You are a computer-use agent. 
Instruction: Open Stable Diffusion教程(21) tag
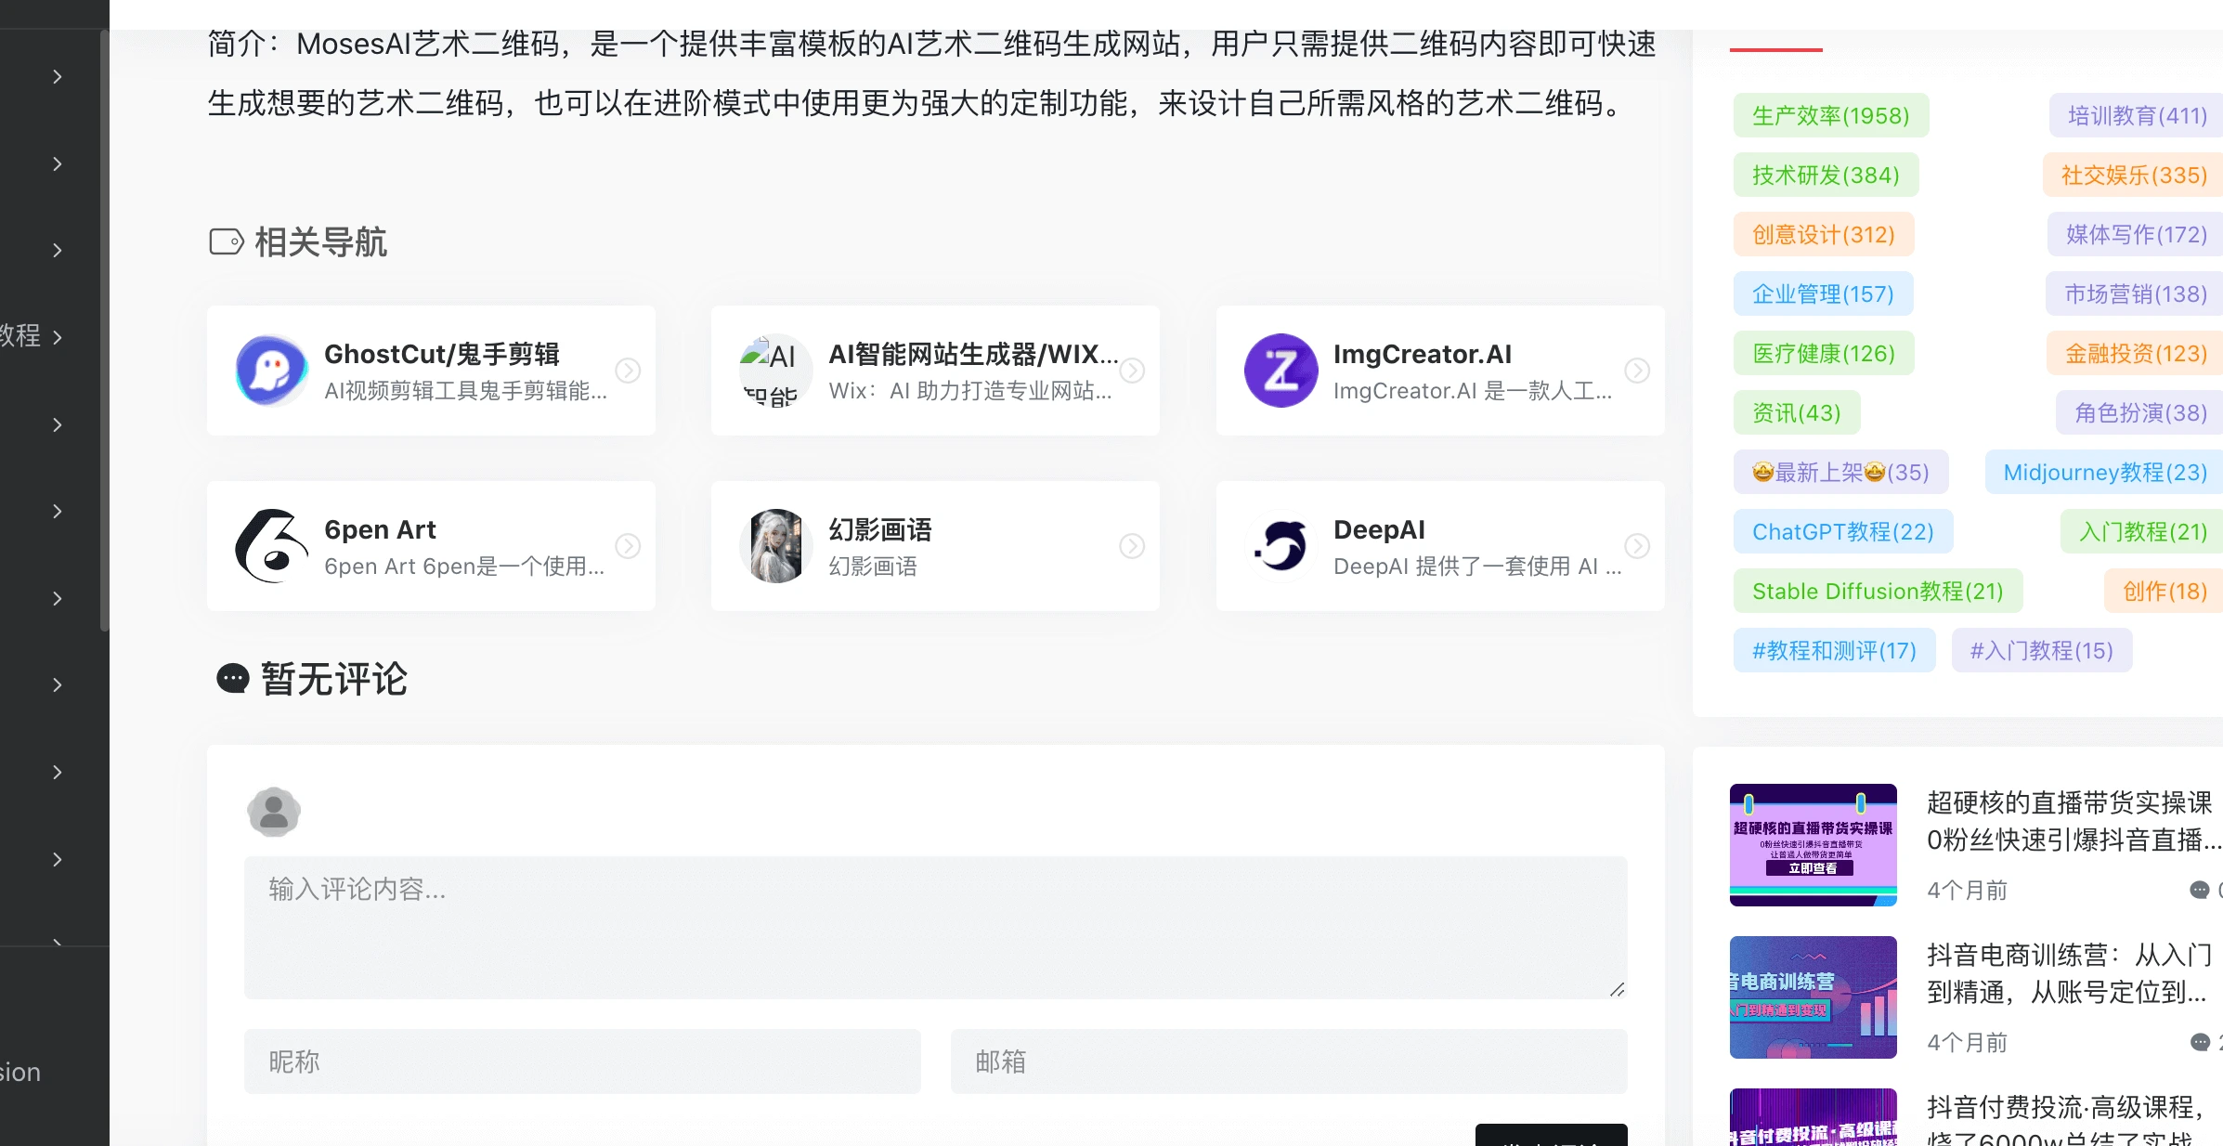(1877, 592)
